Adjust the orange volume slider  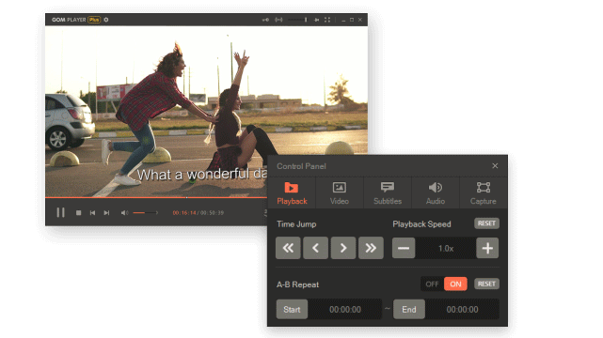[146, 212]
